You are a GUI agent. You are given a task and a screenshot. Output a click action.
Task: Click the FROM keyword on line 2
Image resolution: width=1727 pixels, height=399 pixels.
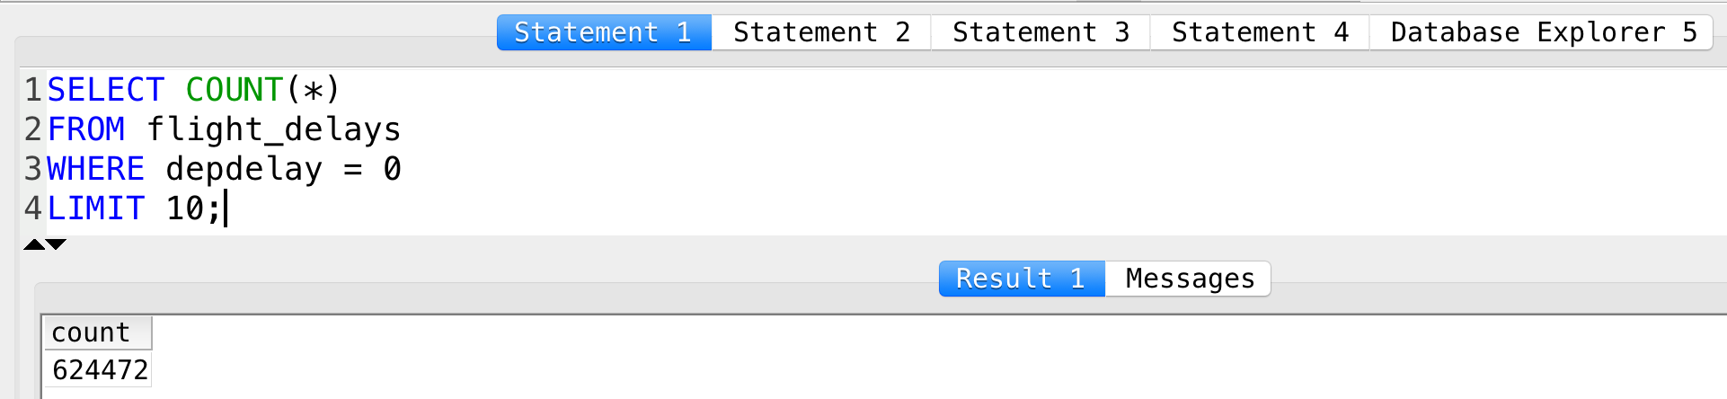85,129
